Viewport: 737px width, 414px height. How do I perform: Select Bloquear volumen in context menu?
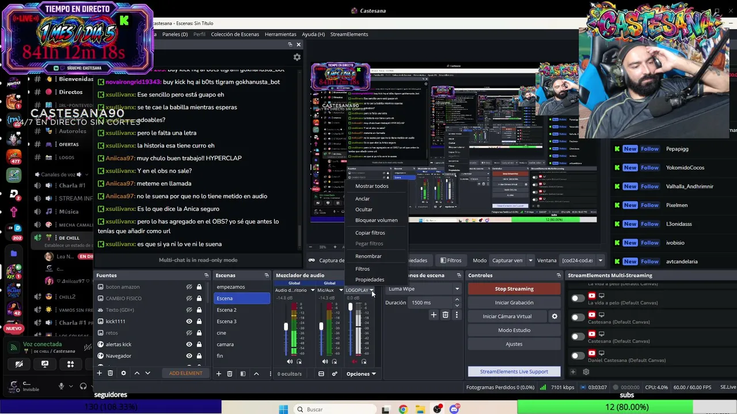pos(377,220)
